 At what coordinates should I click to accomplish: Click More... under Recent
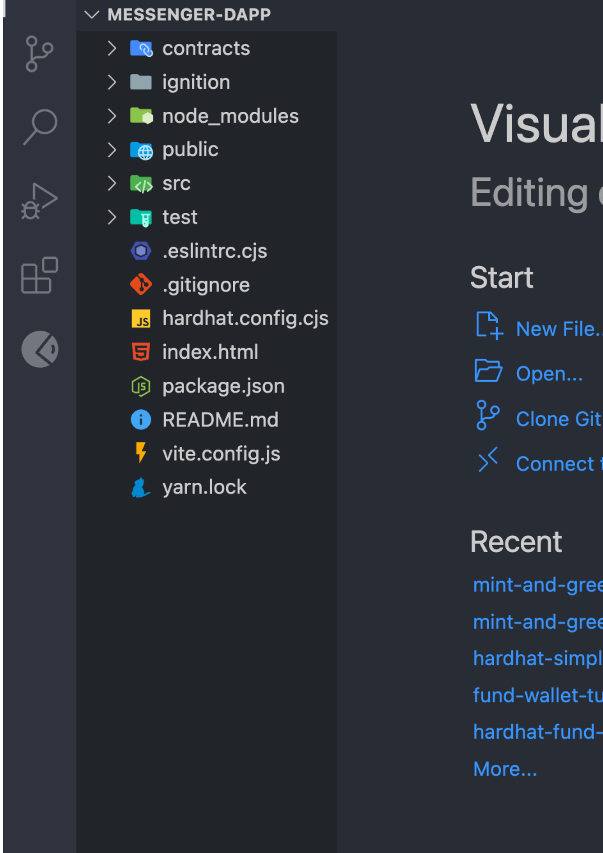tap(505, 769)
